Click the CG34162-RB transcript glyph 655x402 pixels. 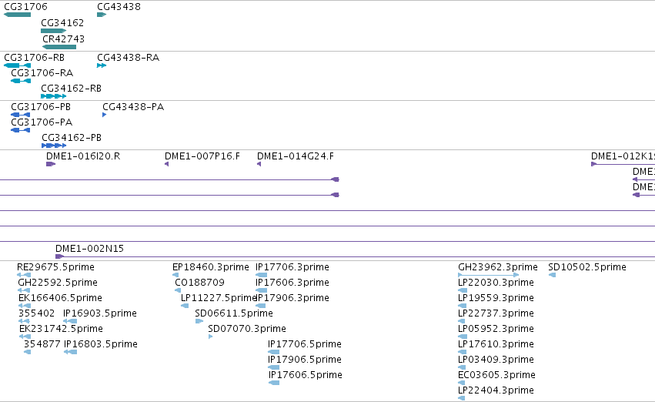click(x=53, y=96)
